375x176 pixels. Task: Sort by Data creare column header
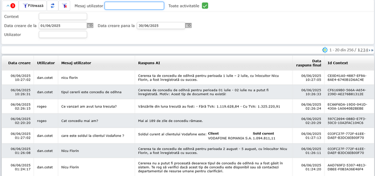tap(19, 63)
